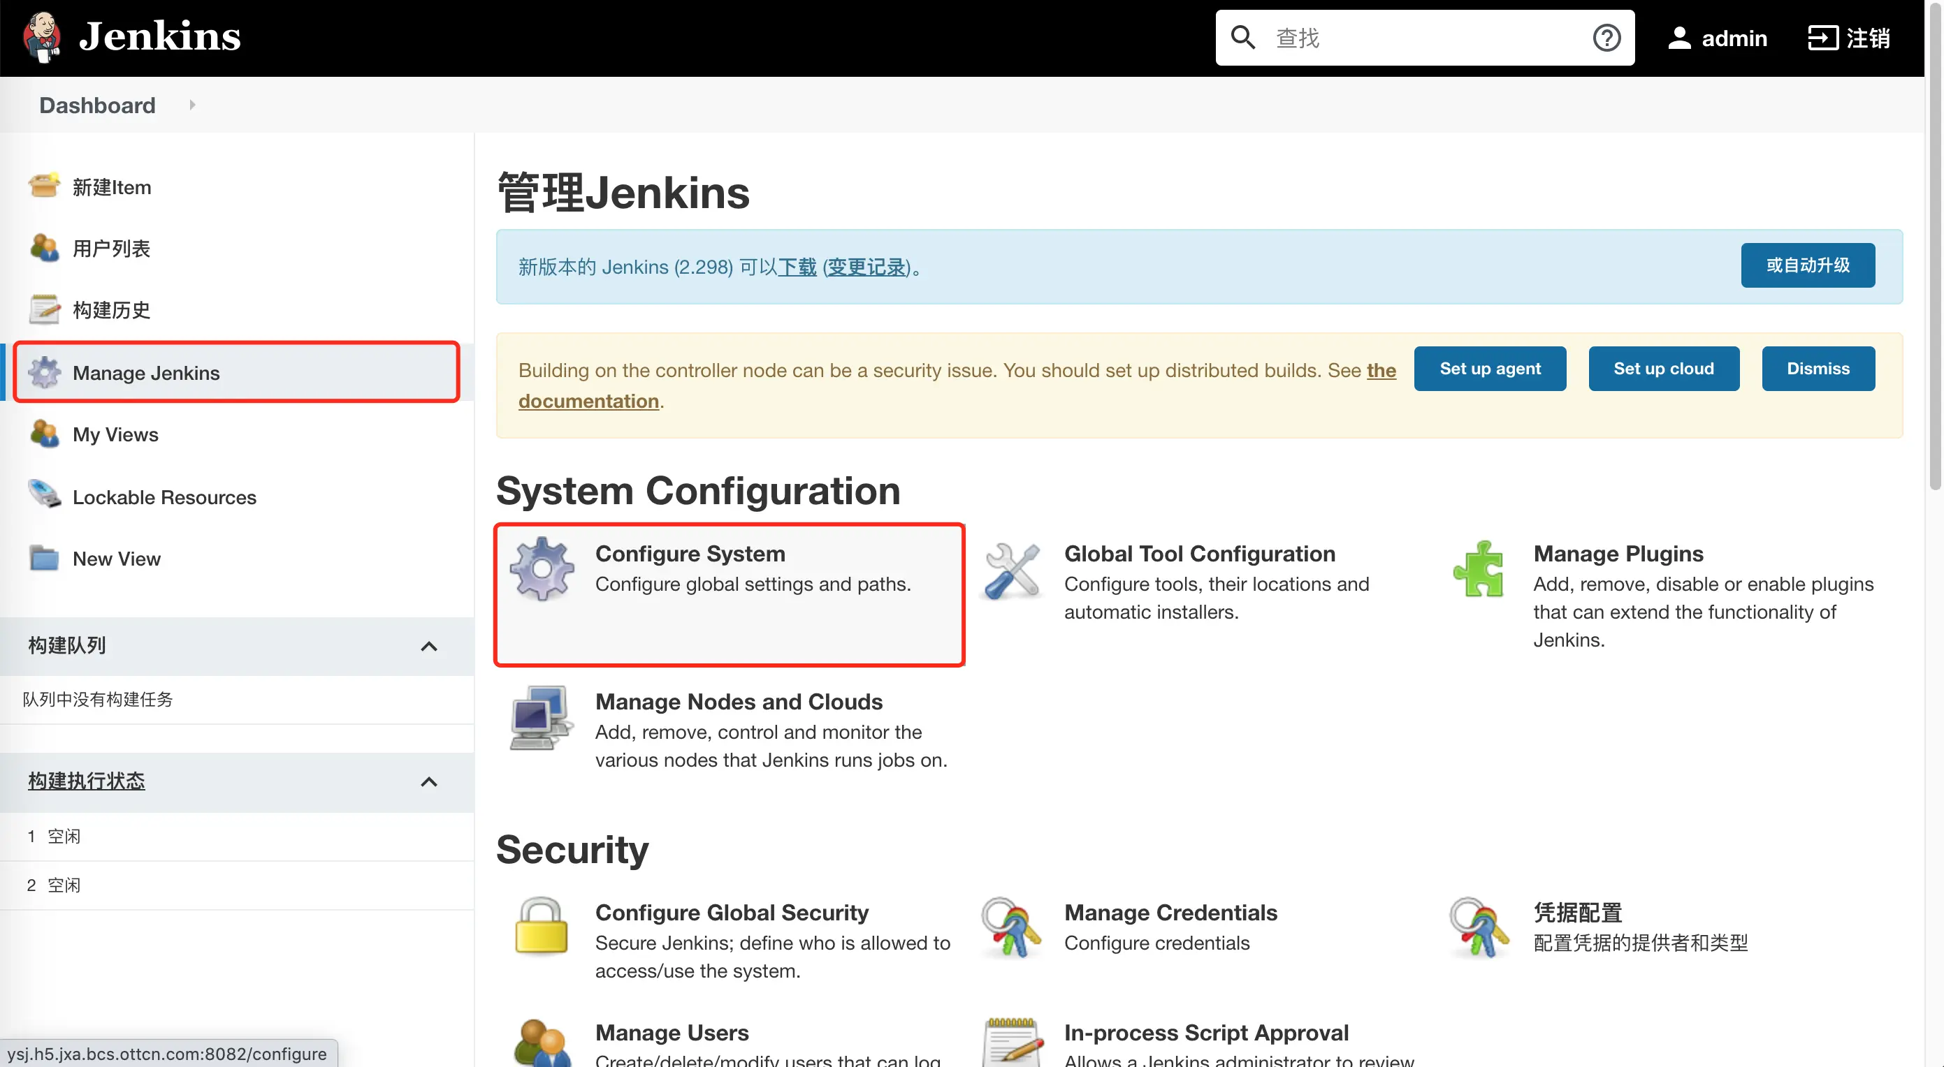Click the page vertical scrollbar

[x=1935, y=245]
